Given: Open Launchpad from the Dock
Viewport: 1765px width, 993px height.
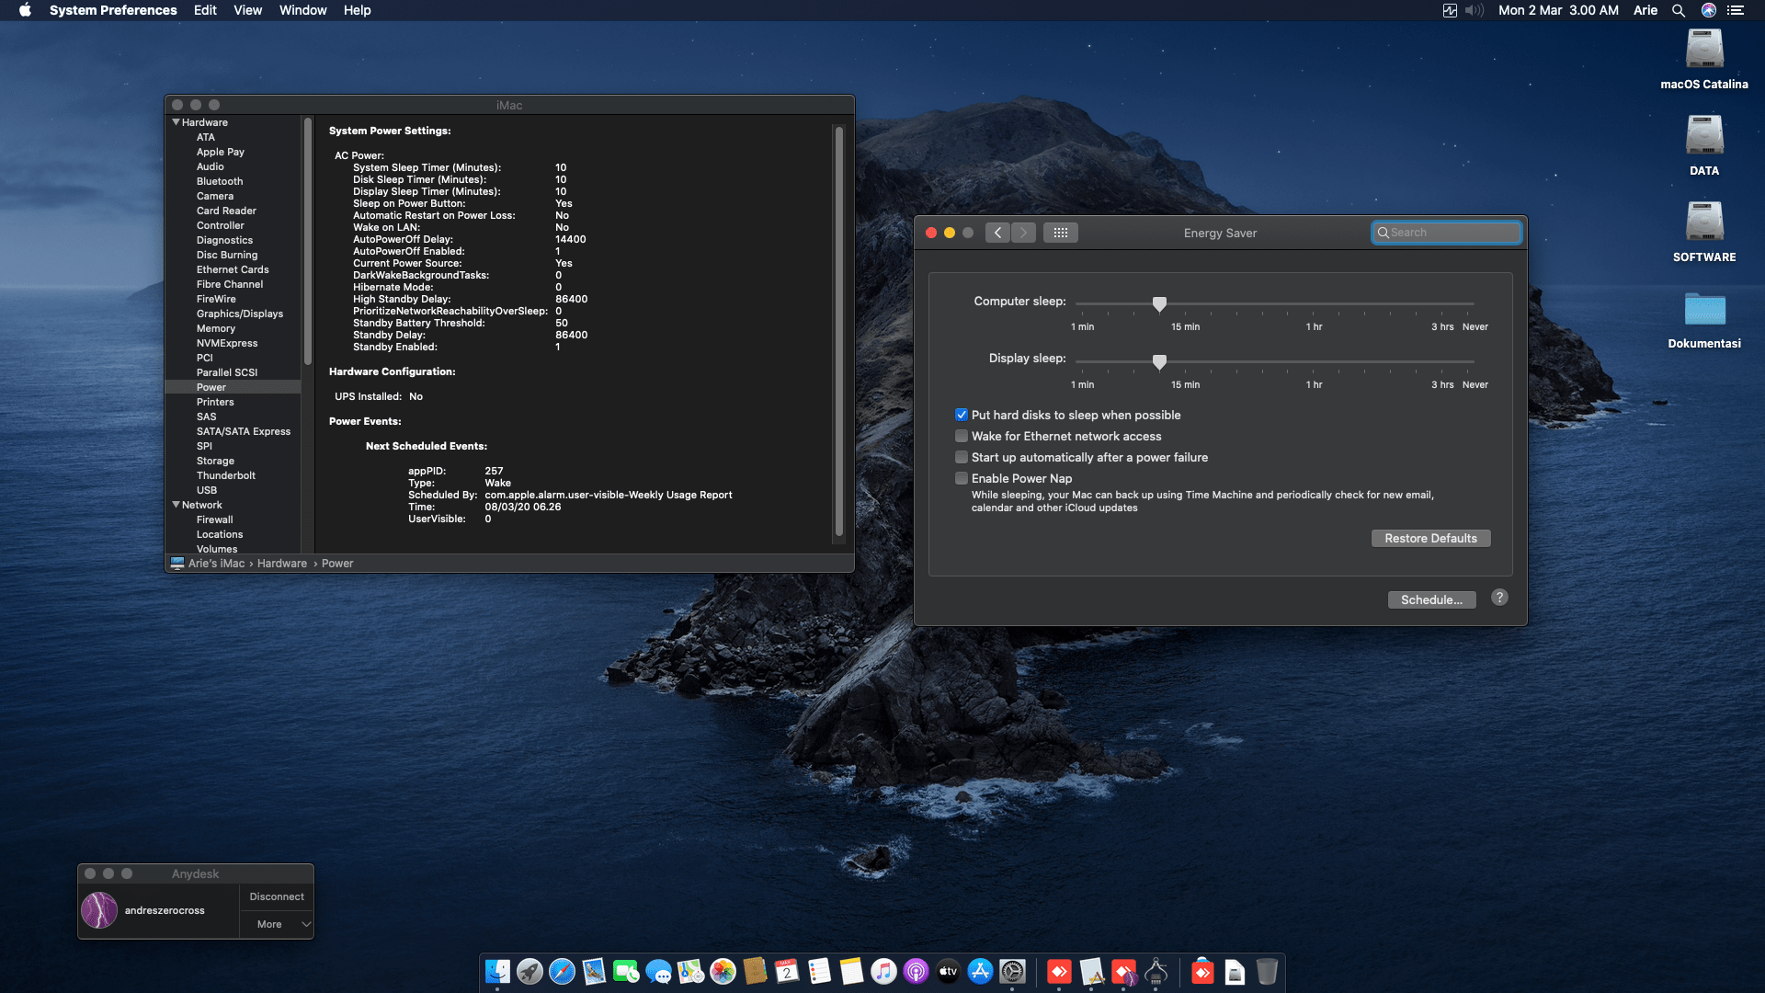Looking at the screenshot, I should coord(529,971).
